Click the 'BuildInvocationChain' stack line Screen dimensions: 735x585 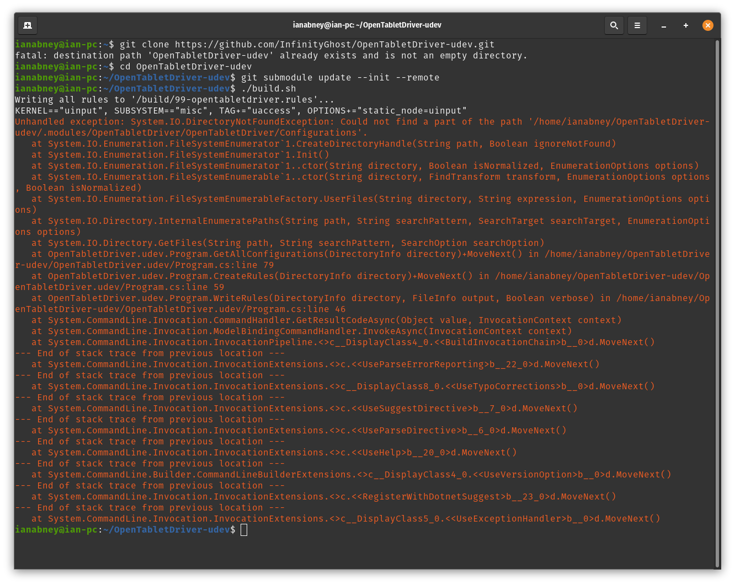tap(343, 342)
